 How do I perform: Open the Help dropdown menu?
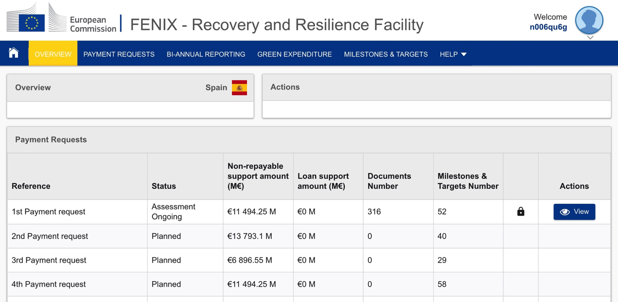(x=453, y=54)
